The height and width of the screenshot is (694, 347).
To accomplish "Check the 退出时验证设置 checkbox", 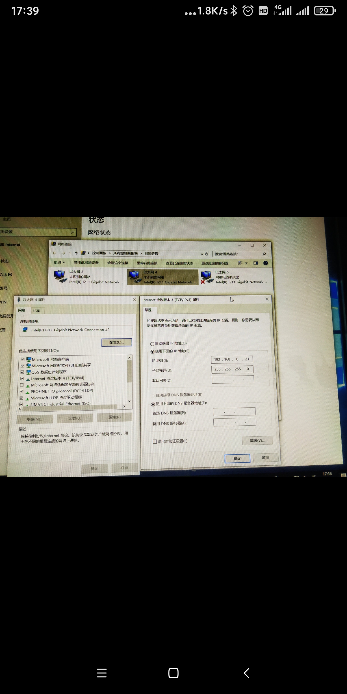I will 155,441.
